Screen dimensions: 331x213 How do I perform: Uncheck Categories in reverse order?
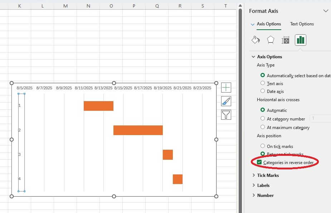point(259,163)
